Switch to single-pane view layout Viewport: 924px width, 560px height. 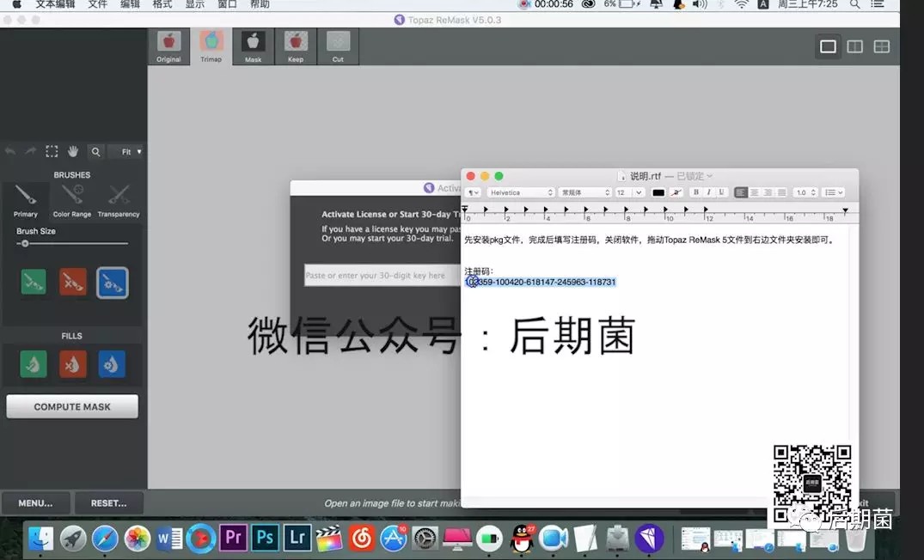click(828, 46)
